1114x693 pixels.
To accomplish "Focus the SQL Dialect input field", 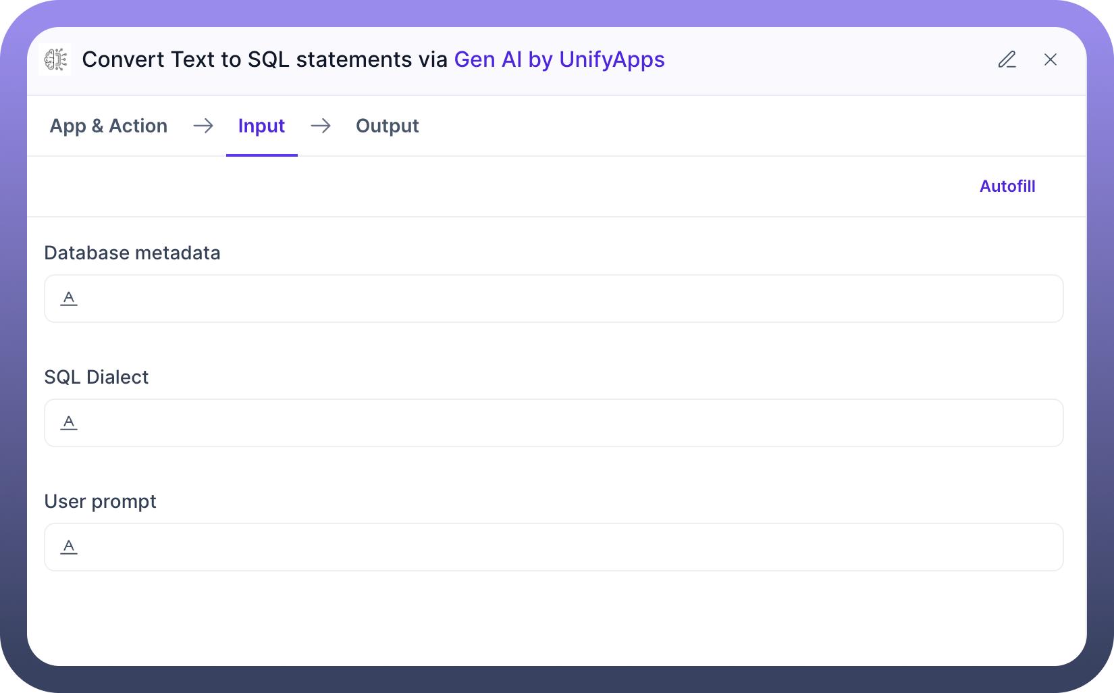I will [554, 423].
